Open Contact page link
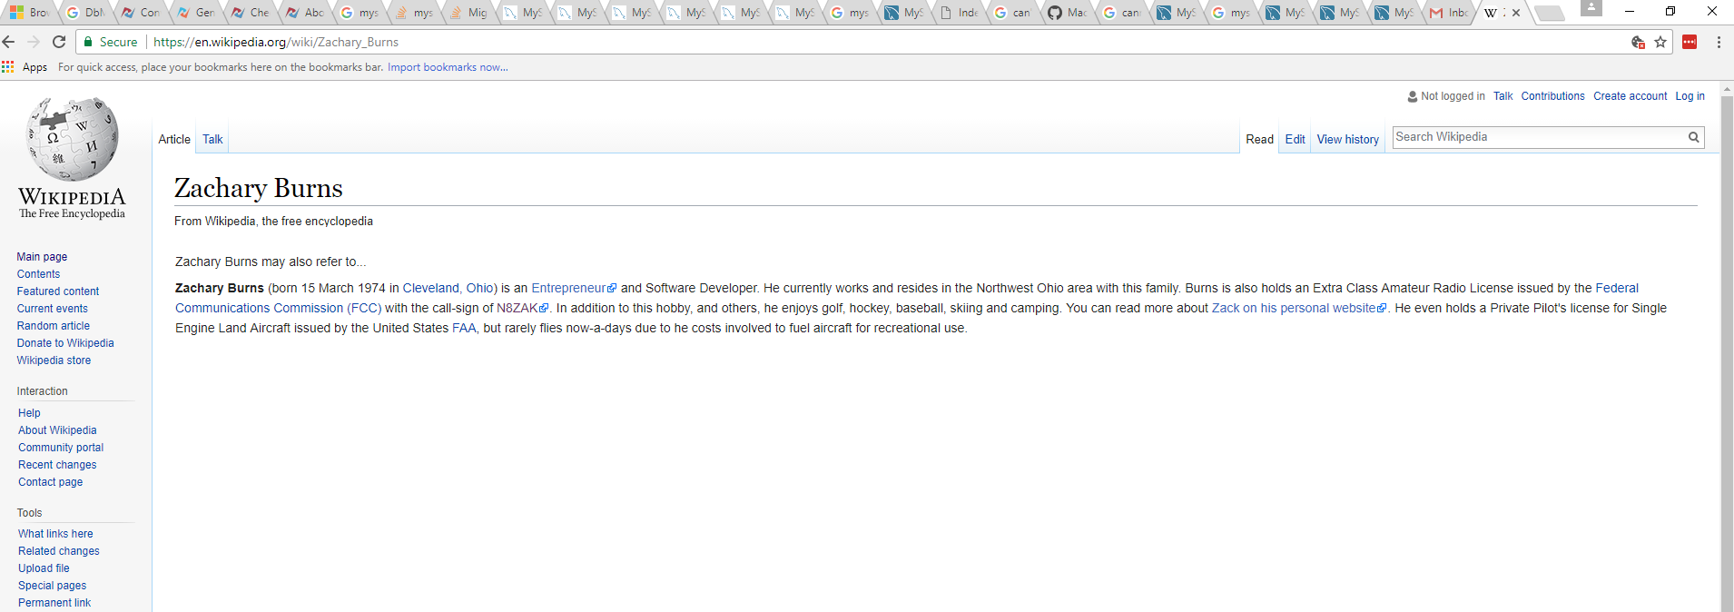The image size is (1734, 612). [50, 482]
